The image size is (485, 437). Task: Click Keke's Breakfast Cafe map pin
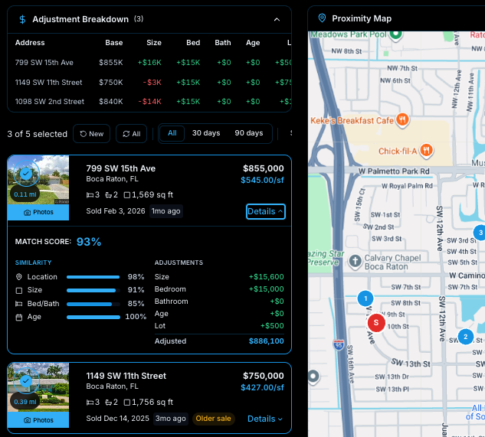(x=403, y=120)
